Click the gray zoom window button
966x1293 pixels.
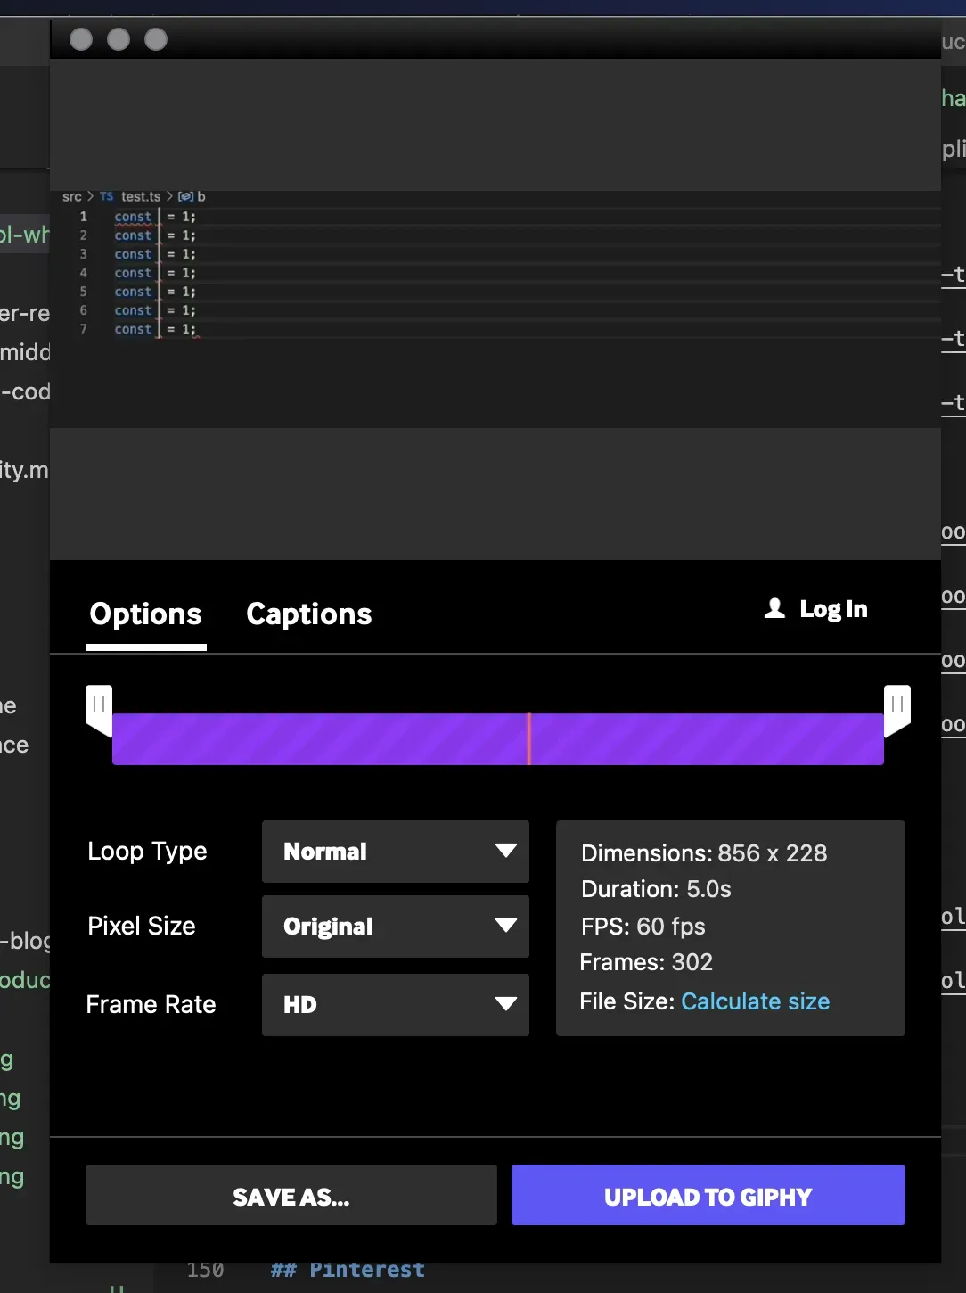(156, 39)
